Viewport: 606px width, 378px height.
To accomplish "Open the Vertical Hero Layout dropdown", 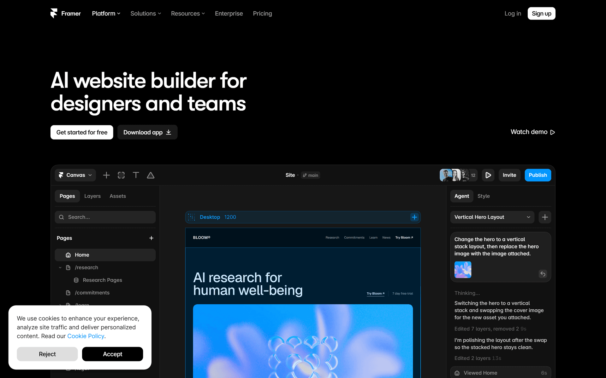I will (x=492, y=217).
